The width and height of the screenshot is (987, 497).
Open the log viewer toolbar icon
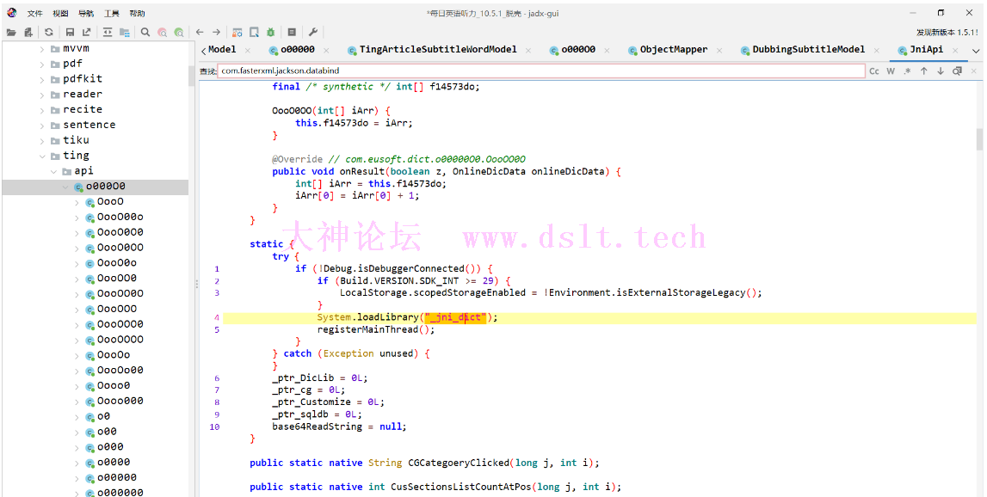(x=292, y=32)
